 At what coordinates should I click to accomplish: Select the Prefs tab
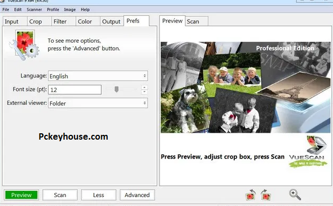(x=136, y=21)
